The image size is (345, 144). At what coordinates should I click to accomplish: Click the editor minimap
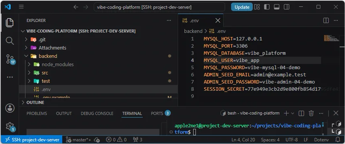331,38
